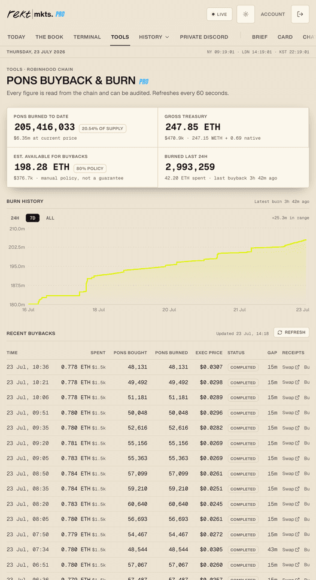The image size is (316, 580).
Task: Go to the TODAY tab
Action: pos(16,37)
